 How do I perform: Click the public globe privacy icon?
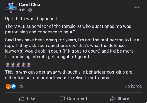[30, 10]
